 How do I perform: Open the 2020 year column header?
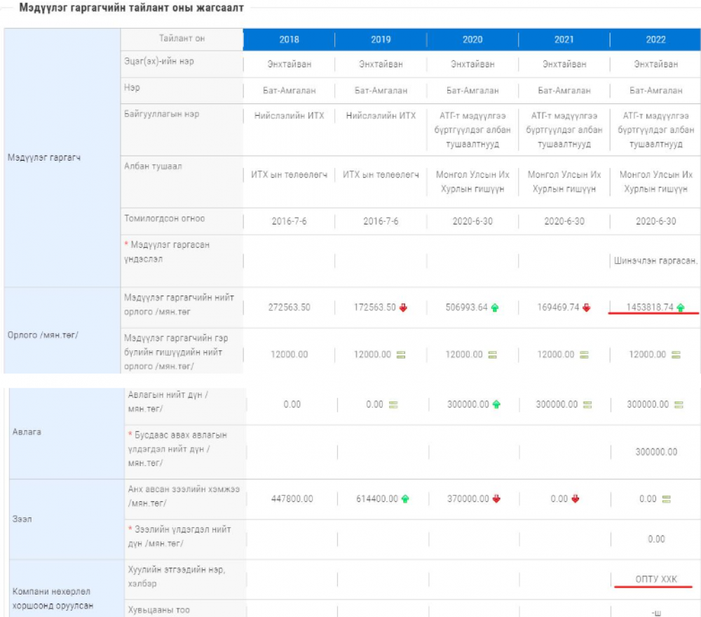[x=472, y=40]
